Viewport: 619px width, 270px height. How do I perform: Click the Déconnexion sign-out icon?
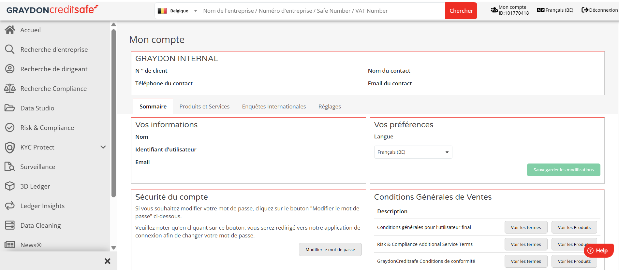[x=585, y=10]
